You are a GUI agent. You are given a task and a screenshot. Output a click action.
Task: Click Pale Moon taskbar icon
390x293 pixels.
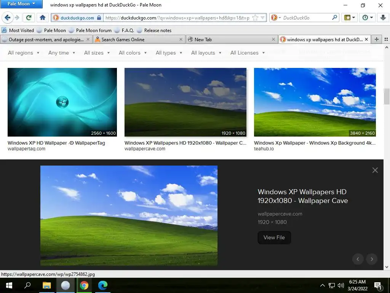click(66, 285)
